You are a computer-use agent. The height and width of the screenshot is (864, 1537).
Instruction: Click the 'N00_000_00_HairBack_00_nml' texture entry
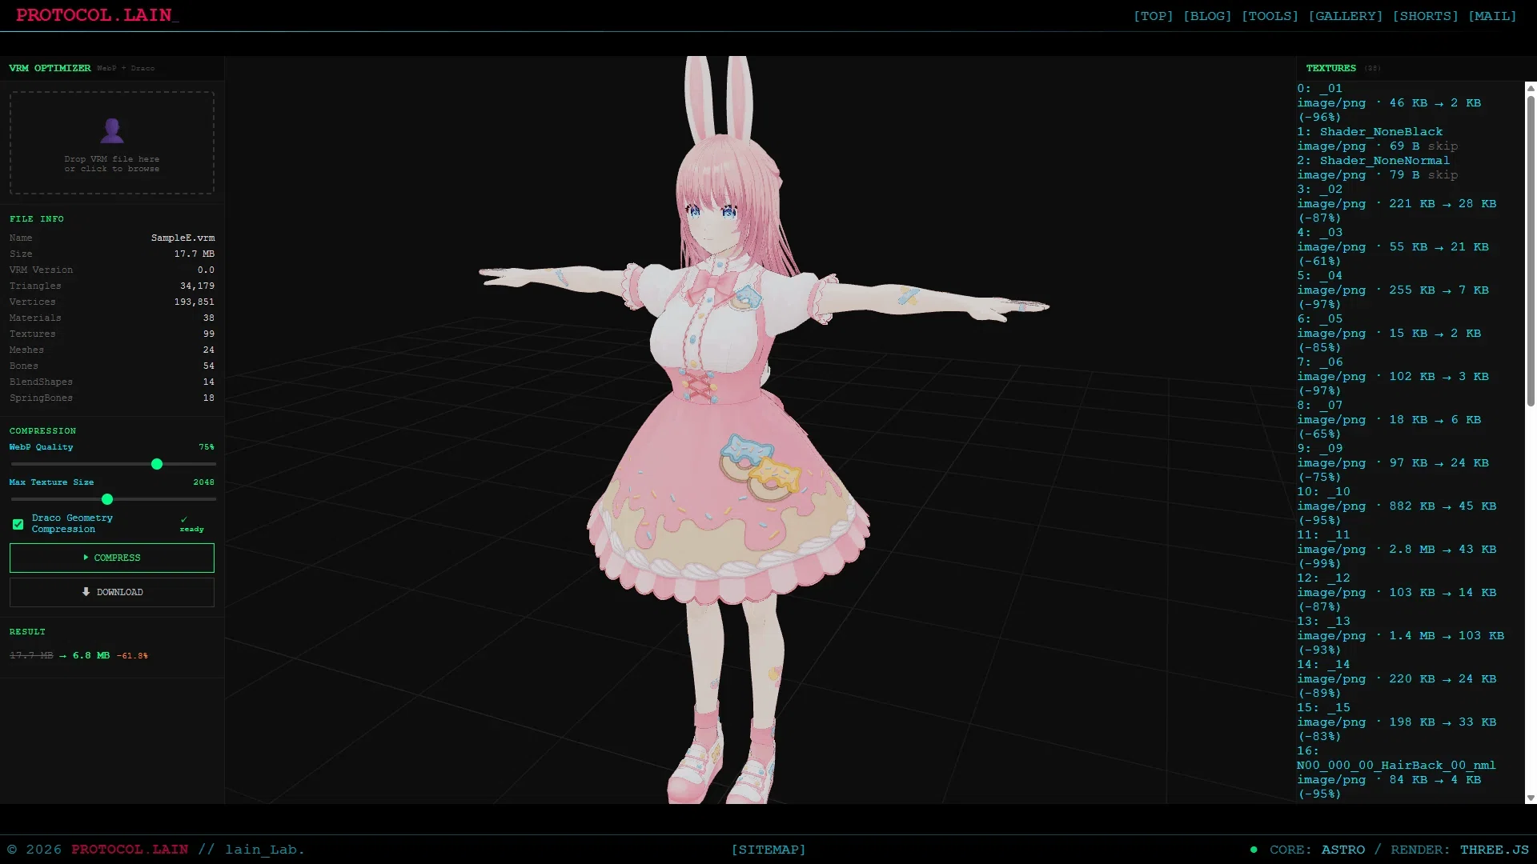[1396, 766]
